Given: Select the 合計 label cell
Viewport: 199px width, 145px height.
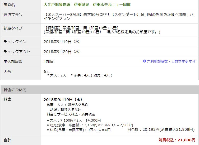Looking at the screenshot, I should 21,140.
